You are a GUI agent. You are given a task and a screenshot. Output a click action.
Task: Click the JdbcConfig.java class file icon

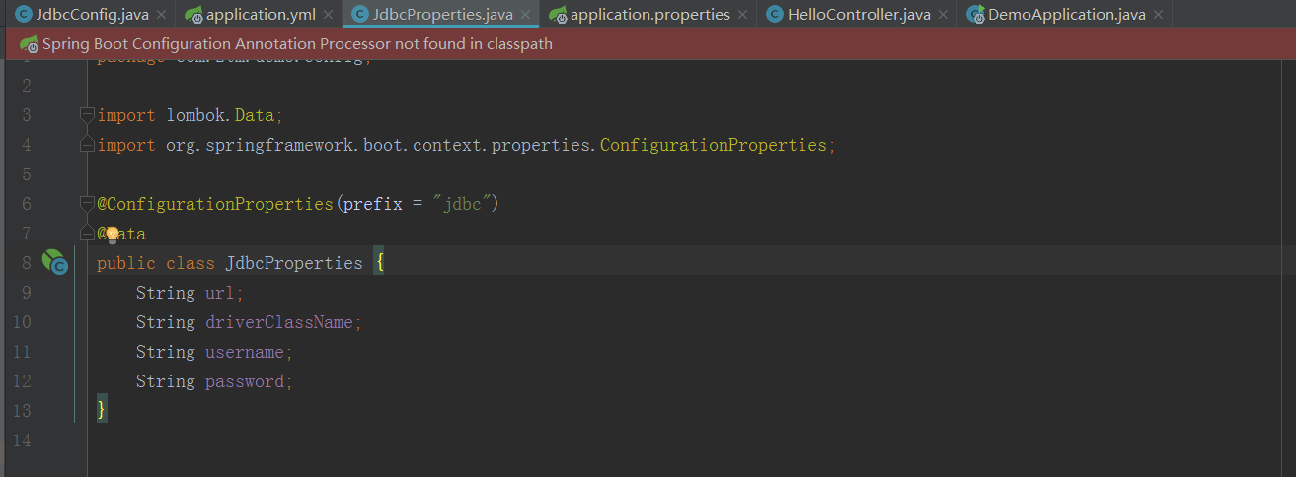pyautogui.click(x=24, y=14)
